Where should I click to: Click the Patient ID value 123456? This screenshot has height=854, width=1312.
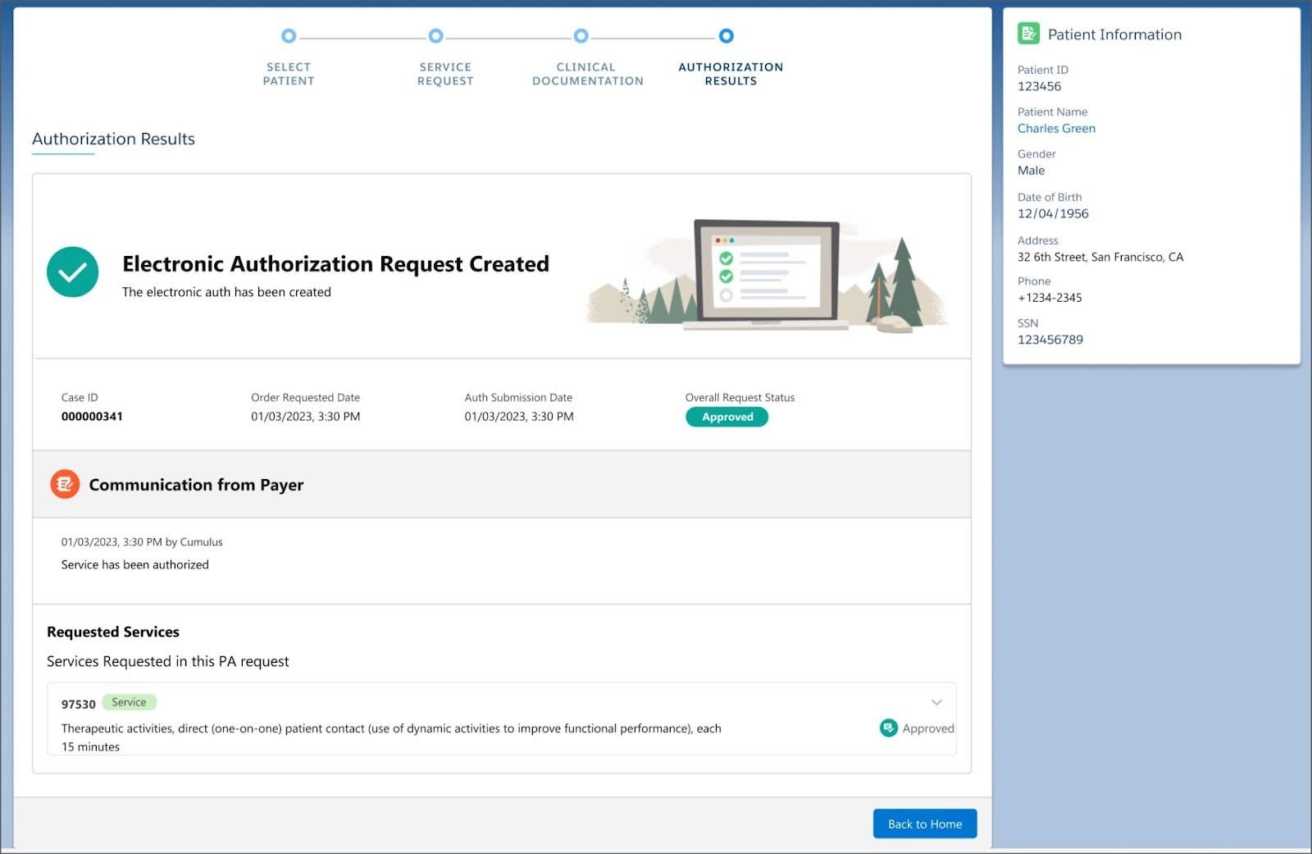click(x=1039, y=86)
